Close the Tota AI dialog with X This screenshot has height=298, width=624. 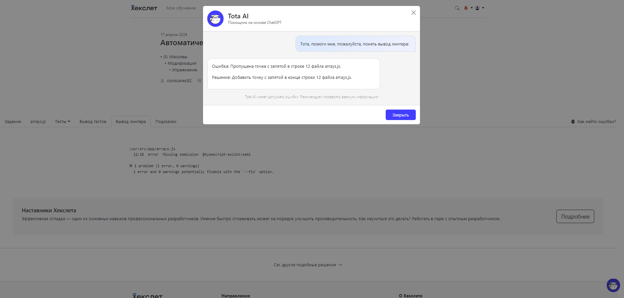coord(413,13)
